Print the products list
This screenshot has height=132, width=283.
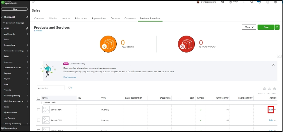(x=264, y=89)
